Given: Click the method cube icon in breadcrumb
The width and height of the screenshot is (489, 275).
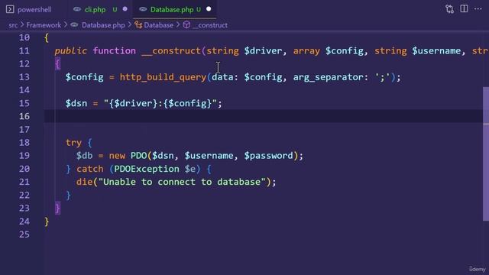Looking at the screenshot, I should tap(186, 25).
